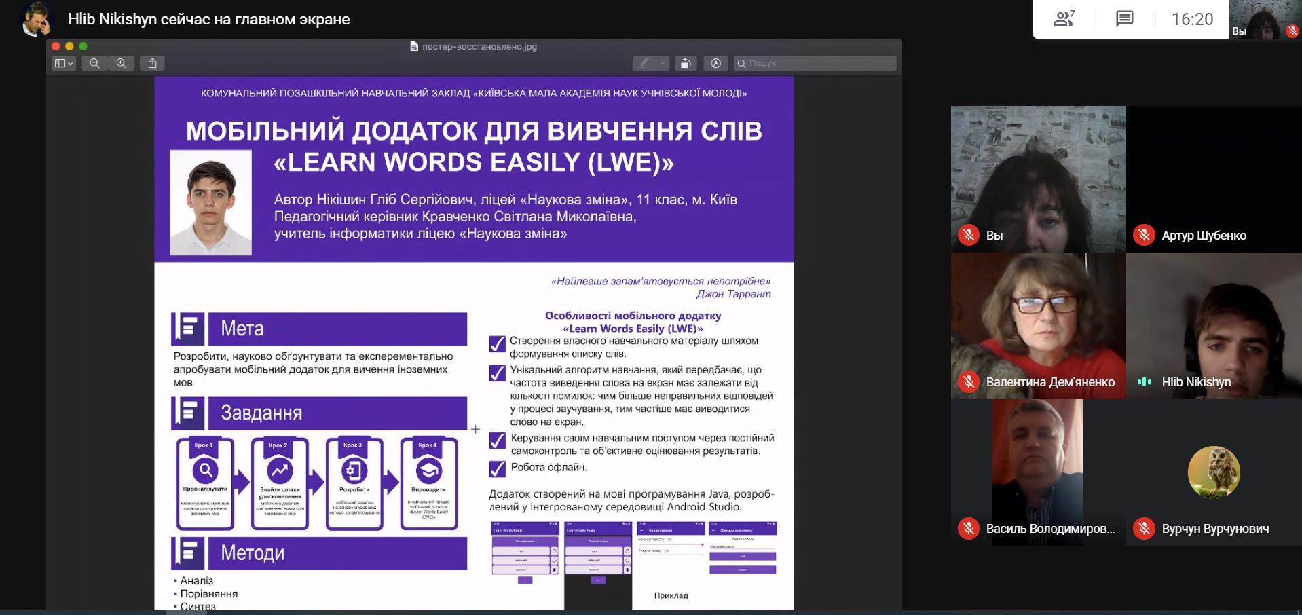Click muted mic icon beside Артур Шубенко
This screenshot has height=615, width=1302.
click(x=1144, y=235)
